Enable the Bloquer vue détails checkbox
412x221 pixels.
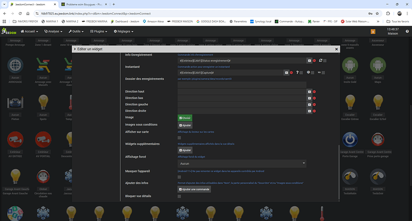tap(179, 197)
